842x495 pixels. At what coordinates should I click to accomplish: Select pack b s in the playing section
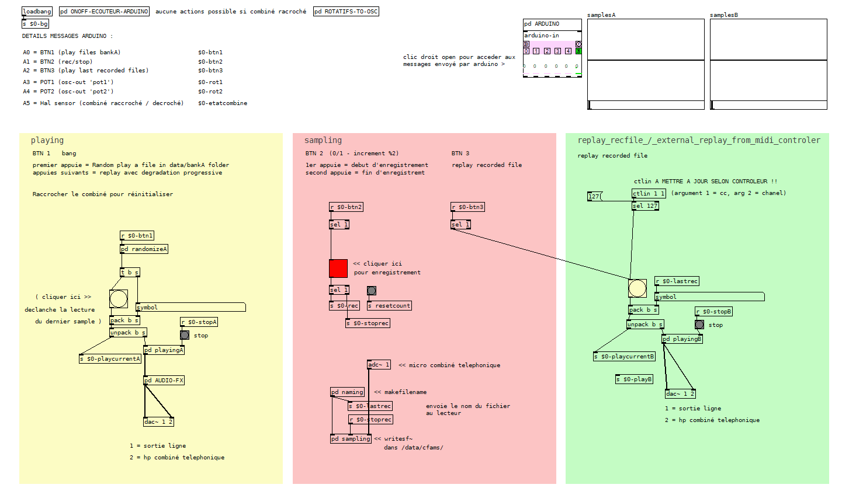tap(124, 320)
